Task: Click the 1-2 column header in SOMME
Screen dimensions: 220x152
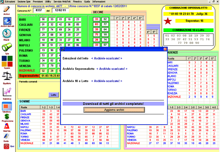Action: tap(44, 107)
